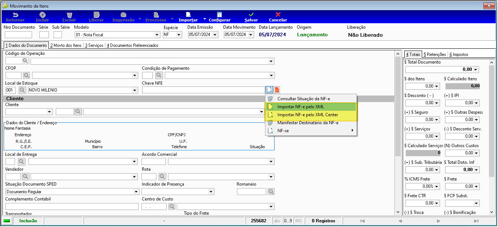Switch to the 5 Retenções tab

pyautogui.click(x=435, y=54)
